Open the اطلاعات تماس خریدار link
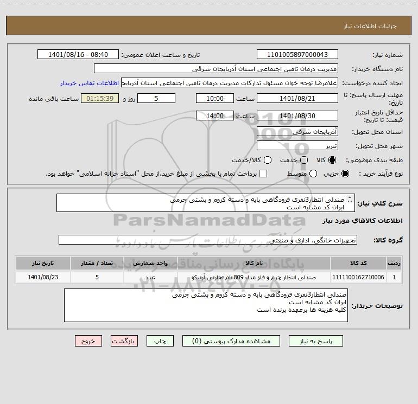This screenshot has width=418, height=404. click(x=90, y=83)
